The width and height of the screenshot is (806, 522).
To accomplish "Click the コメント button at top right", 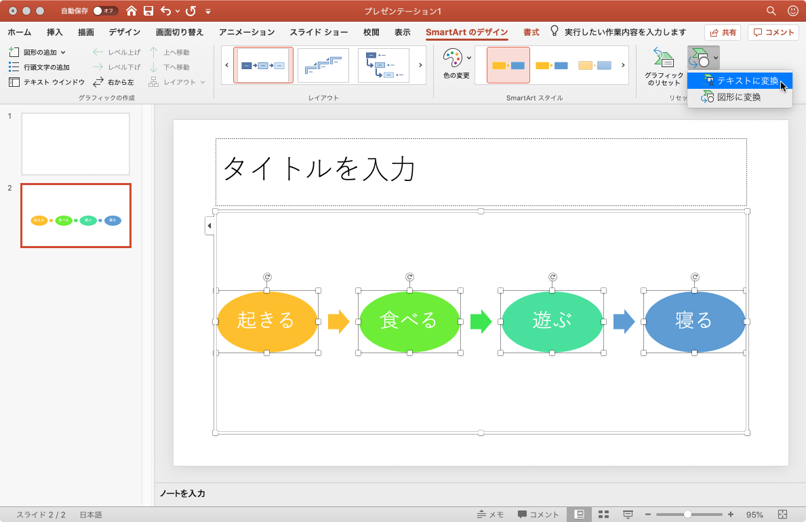I will (x=773, y=33).
